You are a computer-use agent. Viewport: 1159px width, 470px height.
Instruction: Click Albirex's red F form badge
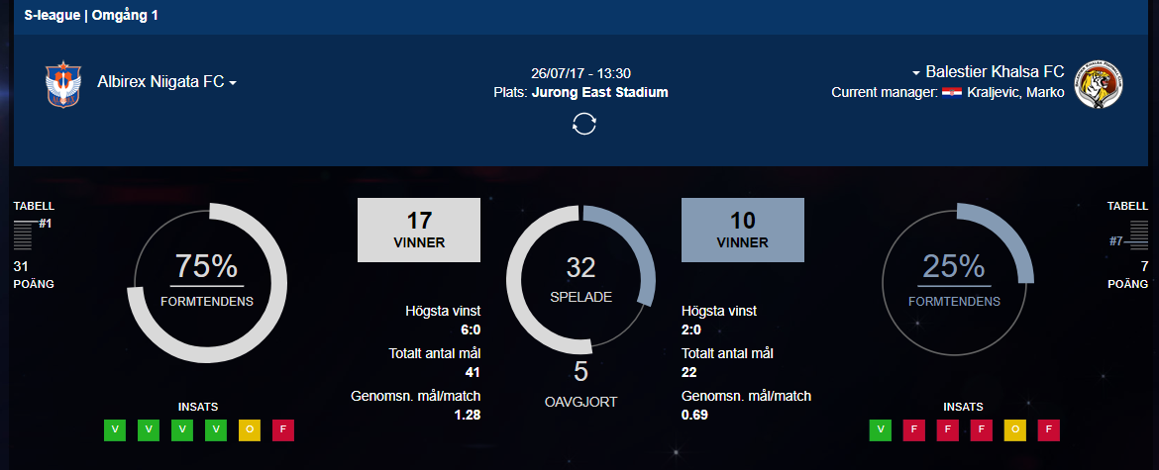[x=282, y=430]
